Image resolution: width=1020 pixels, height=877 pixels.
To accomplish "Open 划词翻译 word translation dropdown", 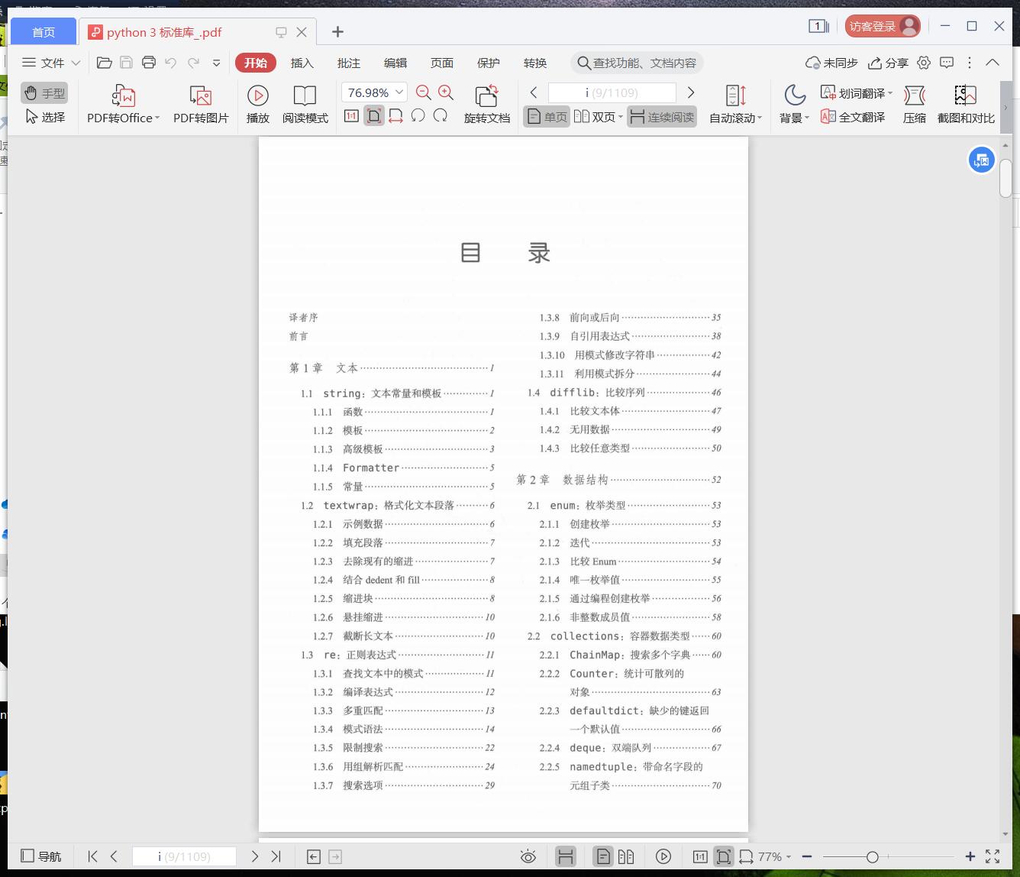I will [x=857, y=93].
